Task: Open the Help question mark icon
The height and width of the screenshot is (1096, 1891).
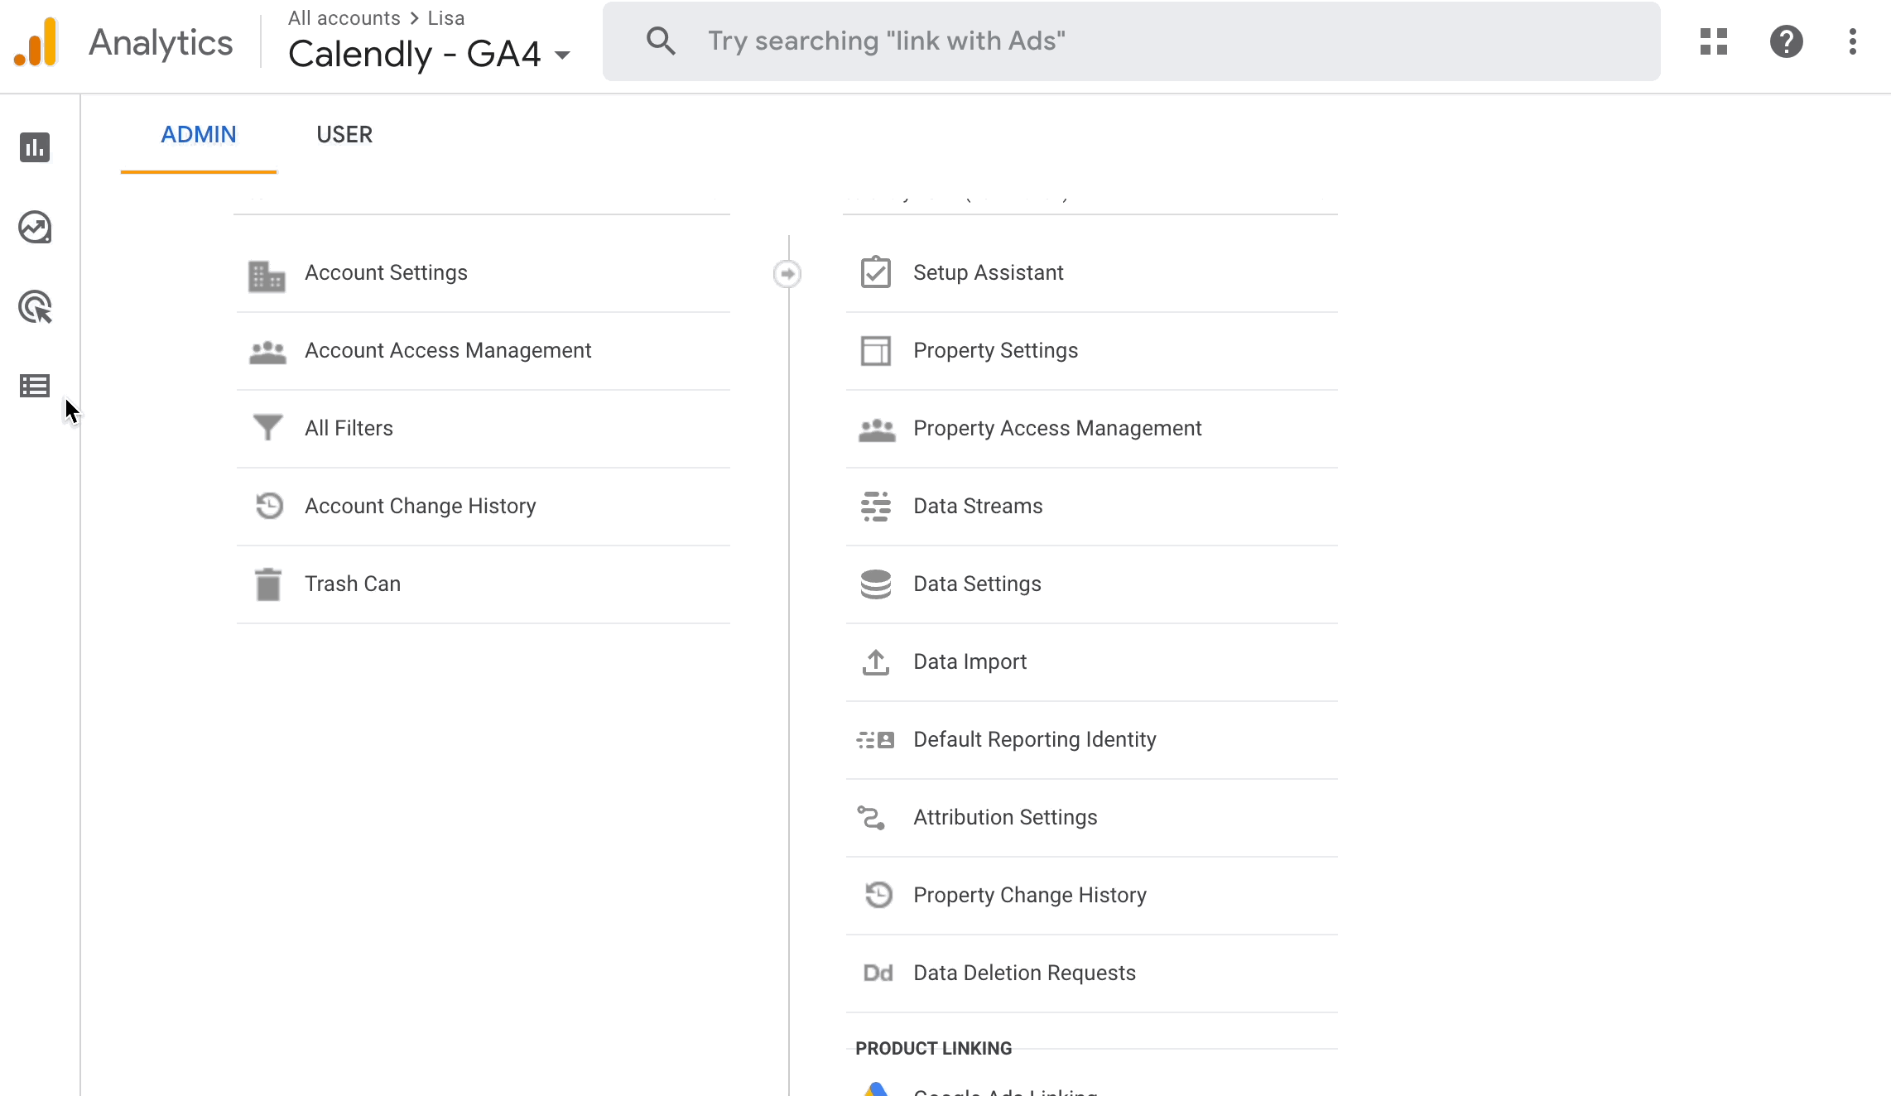Action: [1786, 41]
